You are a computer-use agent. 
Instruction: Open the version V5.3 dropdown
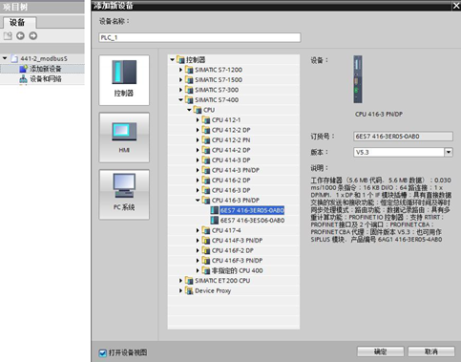click(449, 152)
